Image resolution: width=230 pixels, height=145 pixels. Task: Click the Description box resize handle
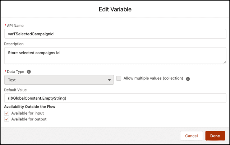coord(224,62)
